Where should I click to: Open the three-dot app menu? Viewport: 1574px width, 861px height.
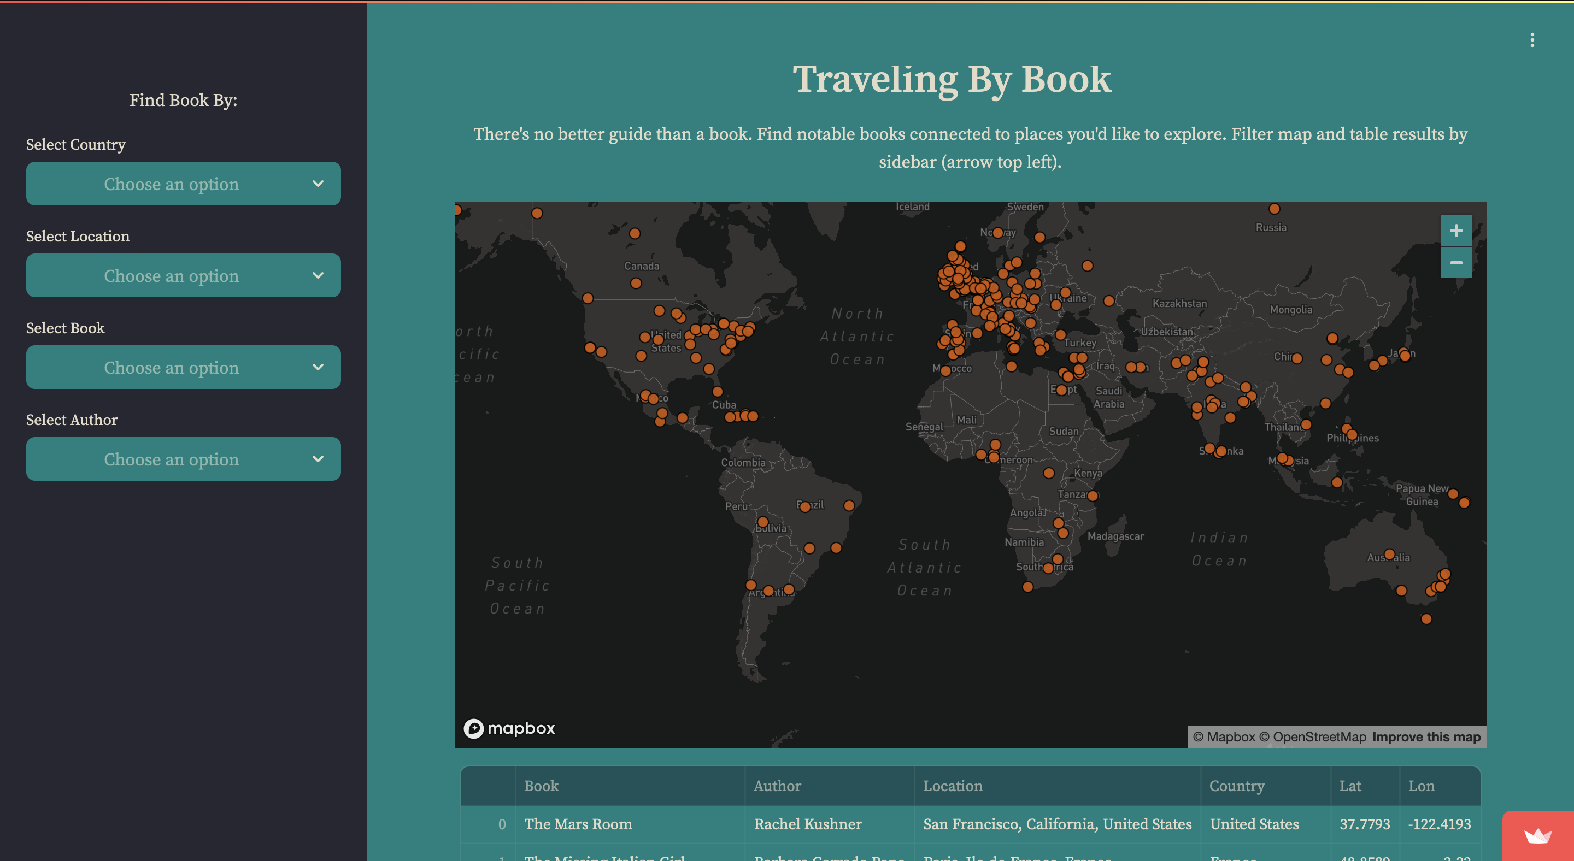coord(1531,40)
